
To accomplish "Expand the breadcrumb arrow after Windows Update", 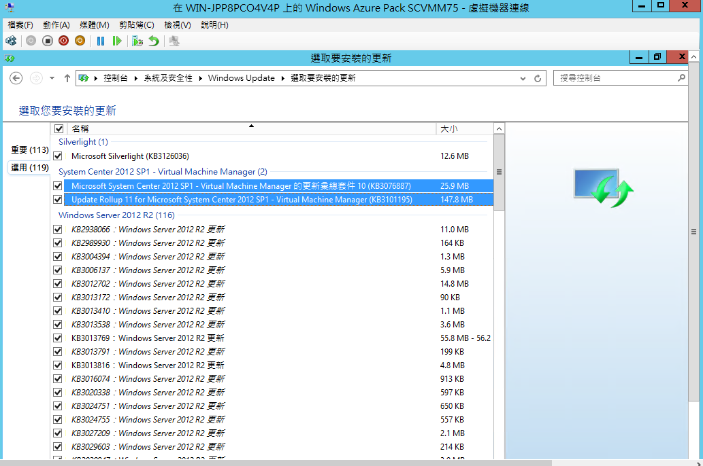I will 283,78.
